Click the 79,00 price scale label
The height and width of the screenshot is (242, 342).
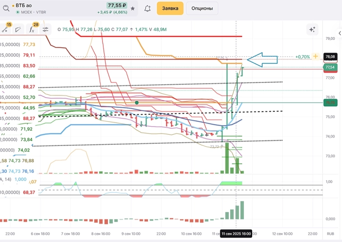pos(330,39)
